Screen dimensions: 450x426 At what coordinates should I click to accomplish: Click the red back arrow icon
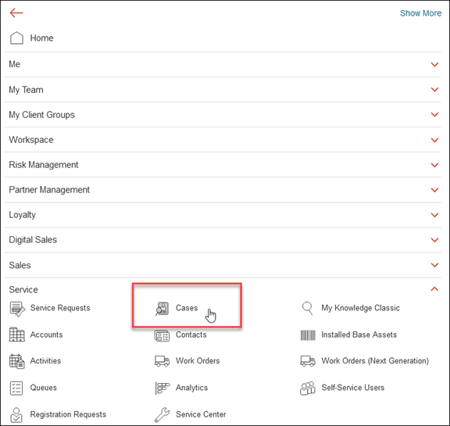click(x=16, y=13)
